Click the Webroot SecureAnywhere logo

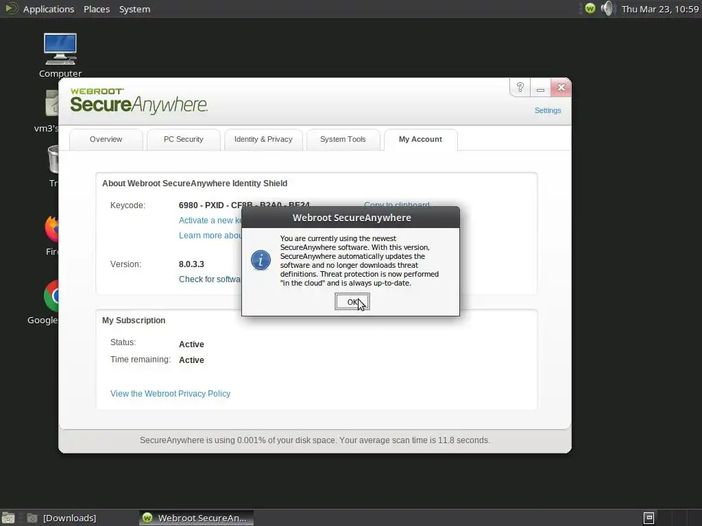pyautogui.click(x=138, y=101)
